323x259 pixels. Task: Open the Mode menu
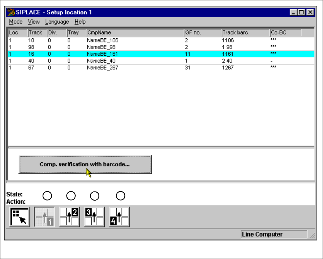tap(16, 22)
